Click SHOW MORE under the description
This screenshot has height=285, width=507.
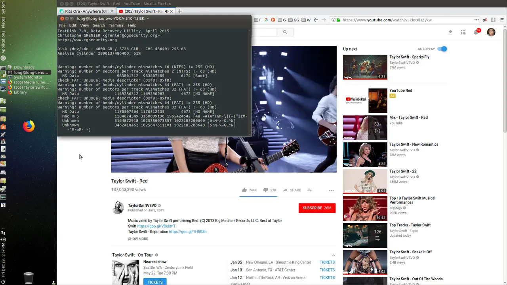138,239
